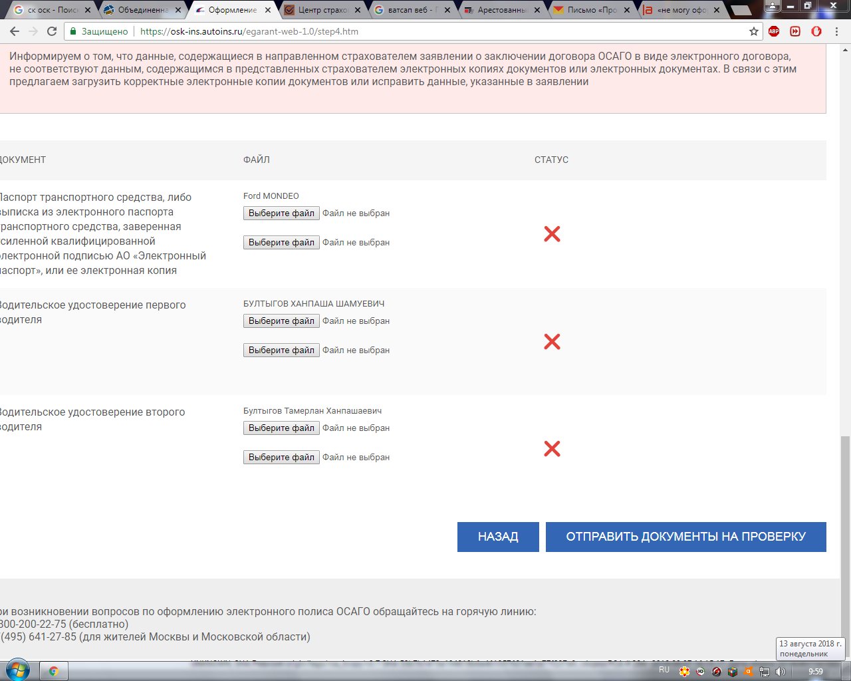Click the AdBlock Plus extension icon
This screenshot has height=681, width=851.
[774, 31]
